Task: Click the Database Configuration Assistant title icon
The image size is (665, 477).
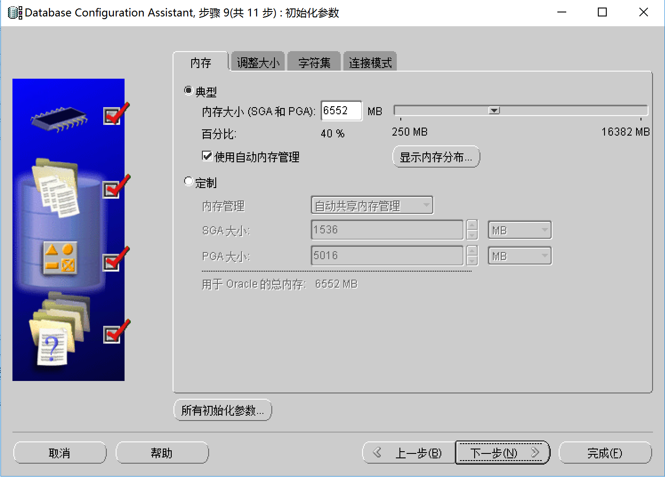Action: click(x=15, y=13)
